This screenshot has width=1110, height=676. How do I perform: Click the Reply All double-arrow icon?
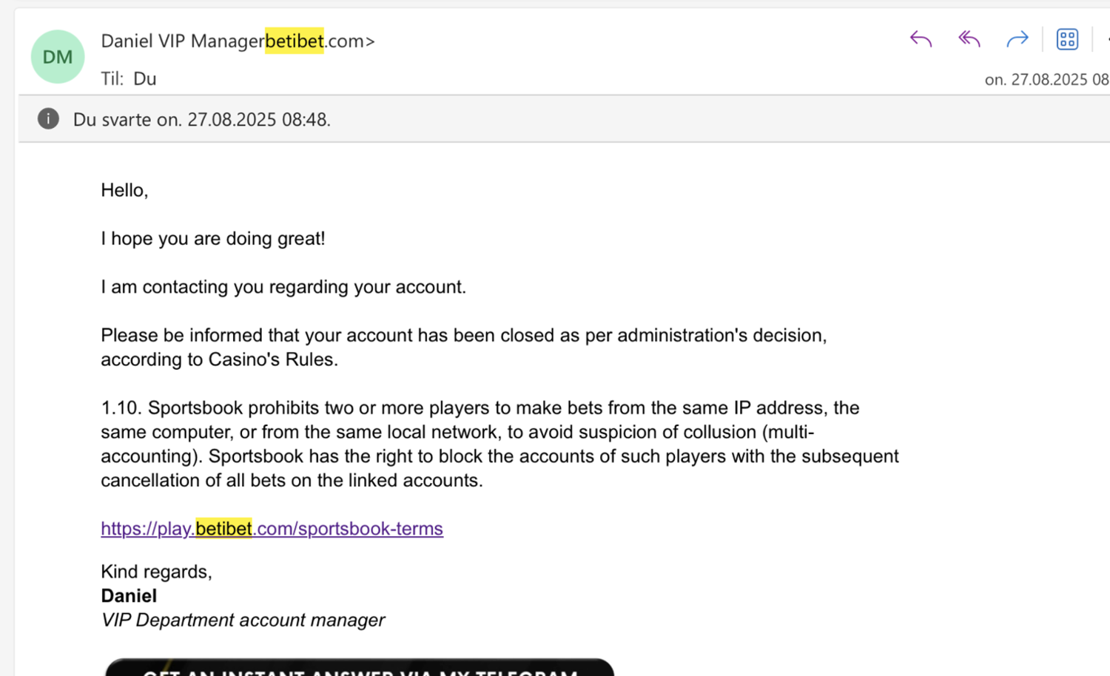tap(969, 39)
